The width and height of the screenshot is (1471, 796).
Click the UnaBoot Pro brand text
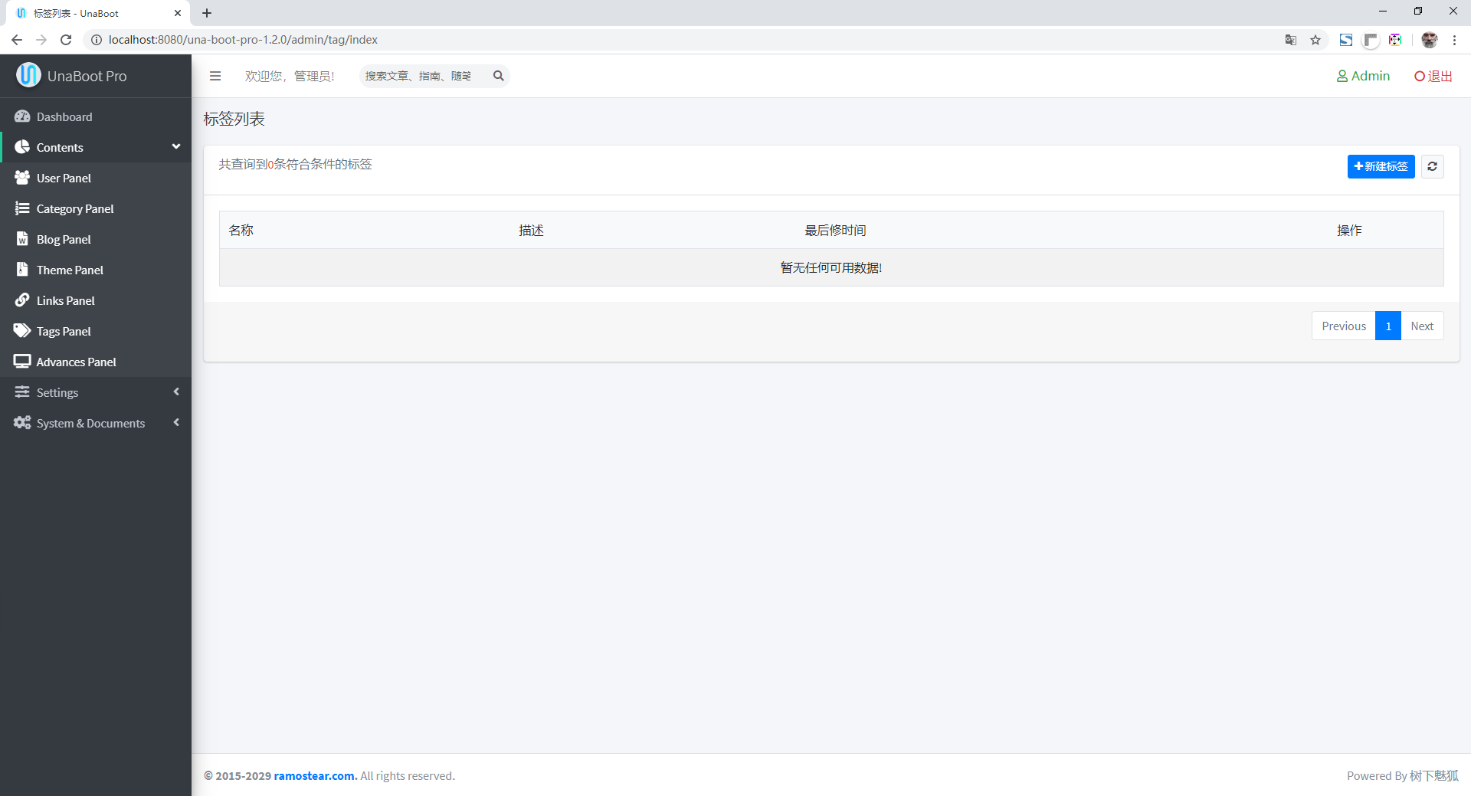tap(87, 76)
